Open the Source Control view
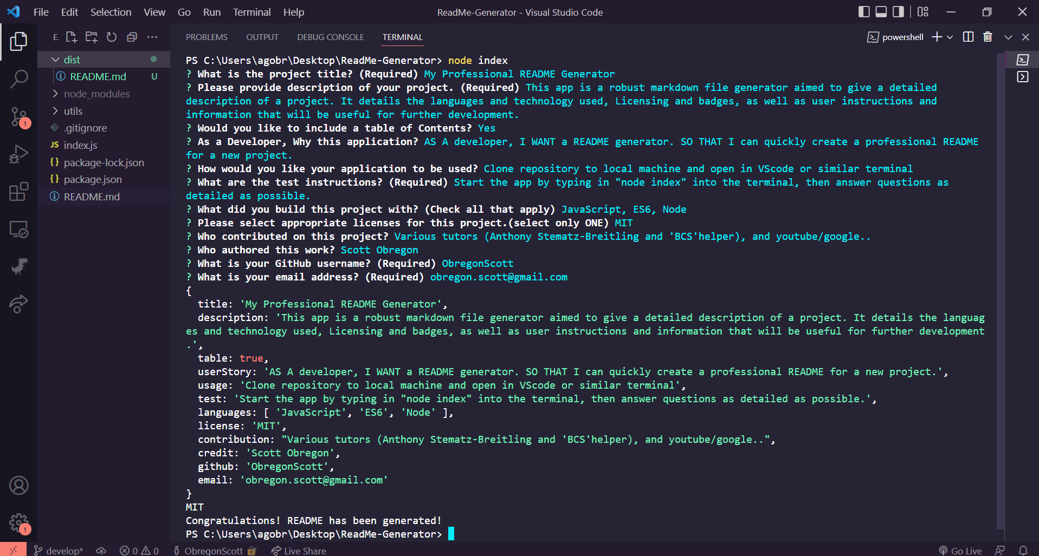The width and height of the screenshot is (1039, 556). (x=19, y=116)
